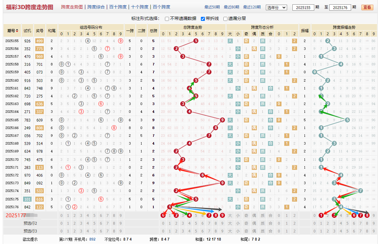The image size is (378, 244).
Task: Deselect red ball 6 in 2025177 振幅 row
Action: pos(354,215)
